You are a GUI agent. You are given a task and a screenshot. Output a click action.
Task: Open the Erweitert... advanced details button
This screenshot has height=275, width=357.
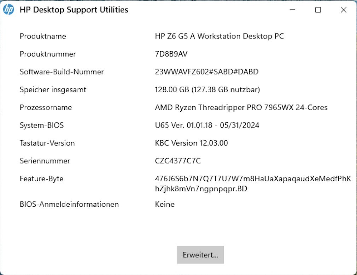(200, 255)
